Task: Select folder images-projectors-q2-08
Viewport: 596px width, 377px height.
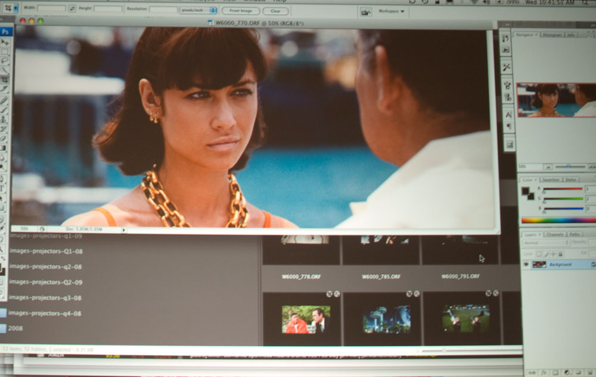Action: (46, 266)
